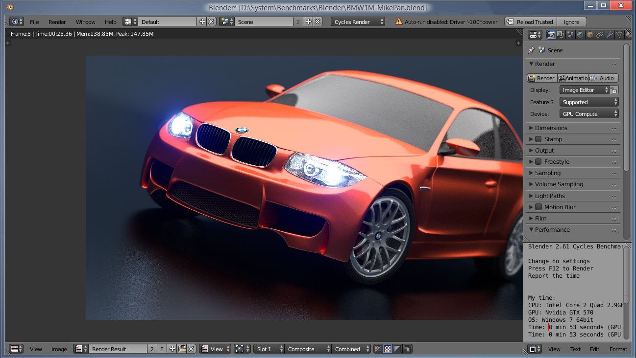Click the Audio button
Image resolution: width=636 pixels, height=358 pixels.
603,78
